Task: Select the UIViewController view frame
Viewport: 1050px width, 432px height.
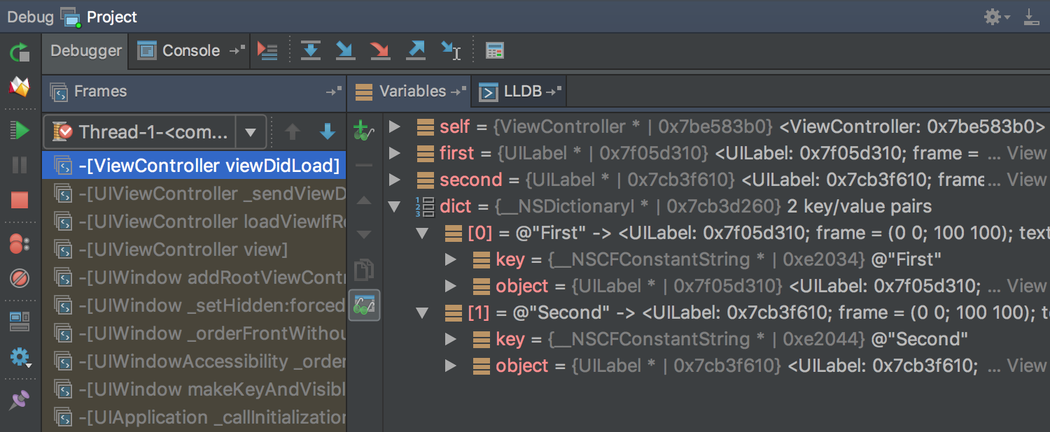Action: (183, 250)
